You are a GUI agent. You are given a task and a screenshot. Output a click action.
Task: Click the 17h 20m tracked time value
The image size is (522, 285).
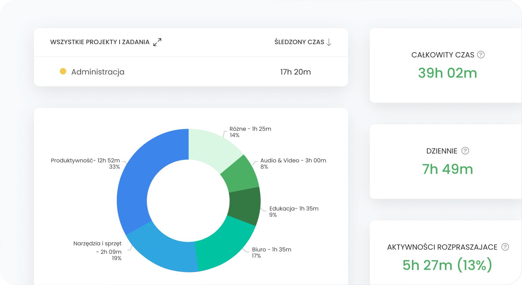[295, 72]
